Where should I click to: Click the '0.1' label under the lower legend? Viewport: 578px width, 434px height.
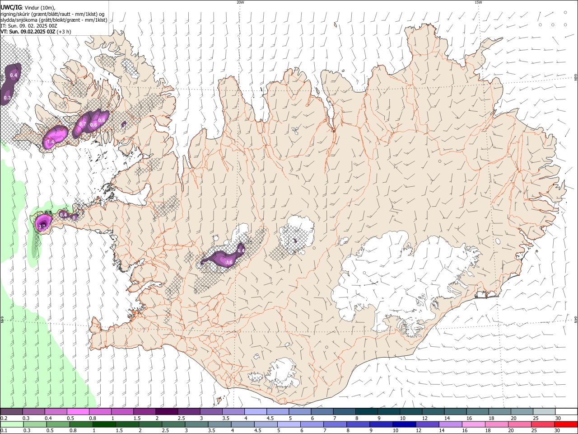coord(4,431)
